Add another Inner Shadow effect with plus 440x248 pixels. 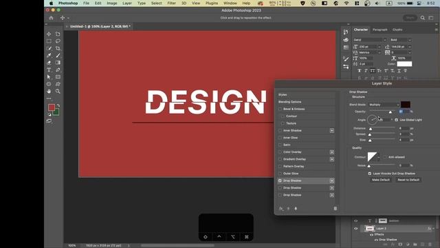tap(332, 130)
